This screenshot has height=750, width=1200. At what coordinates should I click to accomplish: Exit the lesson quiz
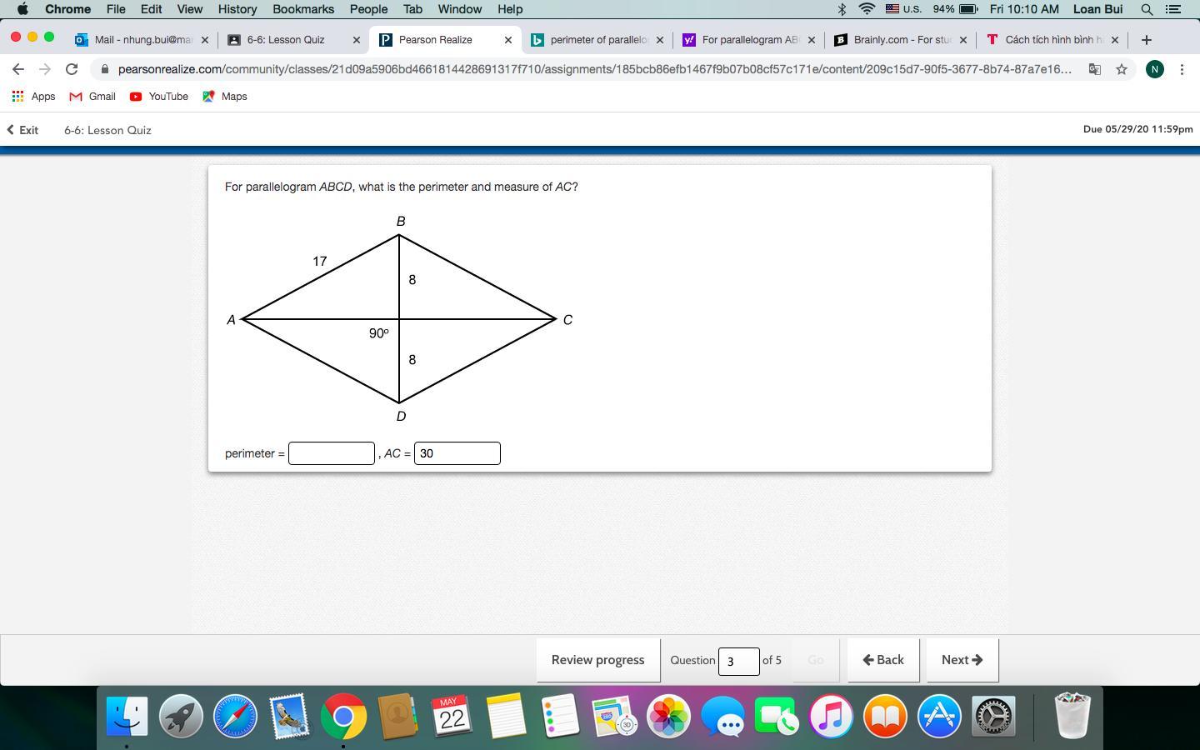(x=22, y=130)
